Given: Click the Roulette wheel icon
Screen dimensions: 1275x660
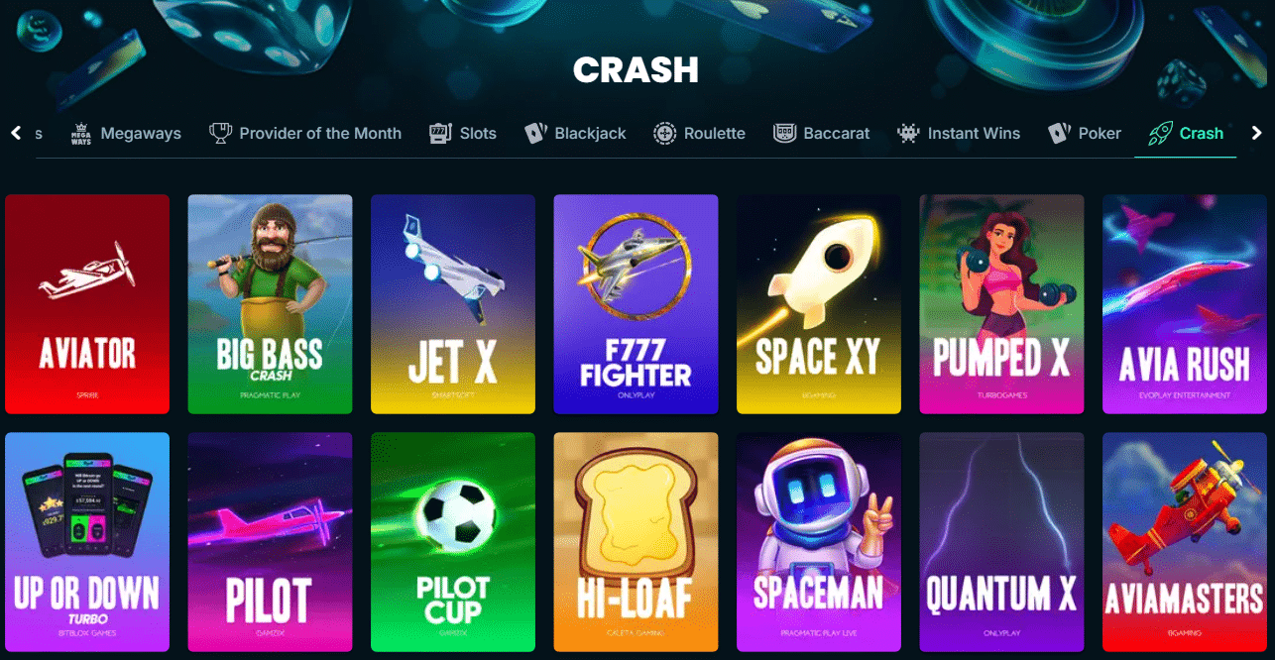Looking at the screenshot, I should point(664,133).
